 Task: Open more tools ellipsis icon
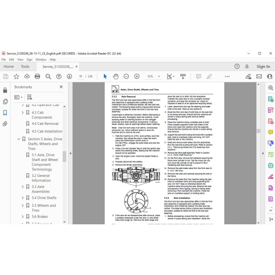(227, 77)
